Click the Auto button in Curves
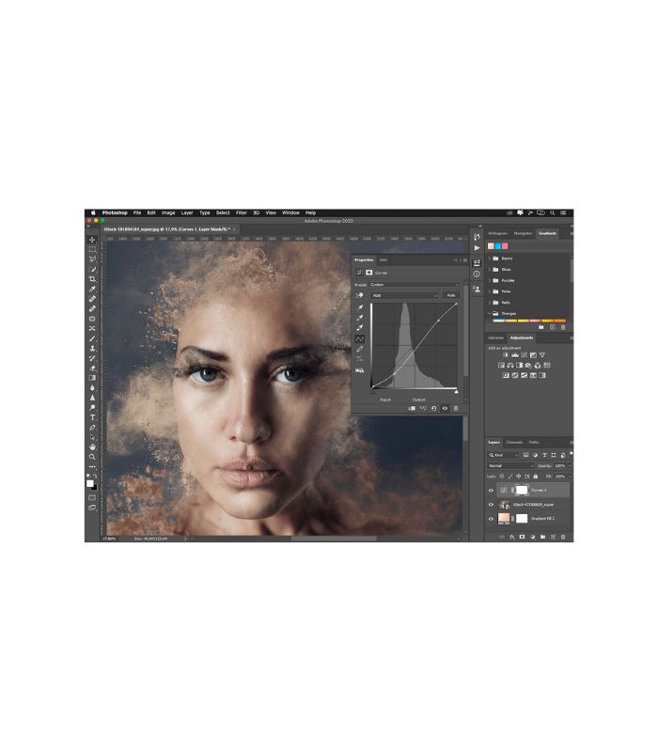658x752 pixels. point(451,295)
